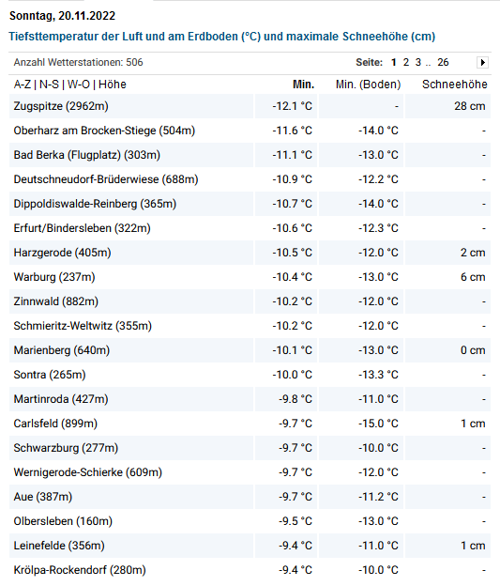Open Martinroda (427m) station
Viewport: 500px width, 586px height.
[x=61, y=399]
